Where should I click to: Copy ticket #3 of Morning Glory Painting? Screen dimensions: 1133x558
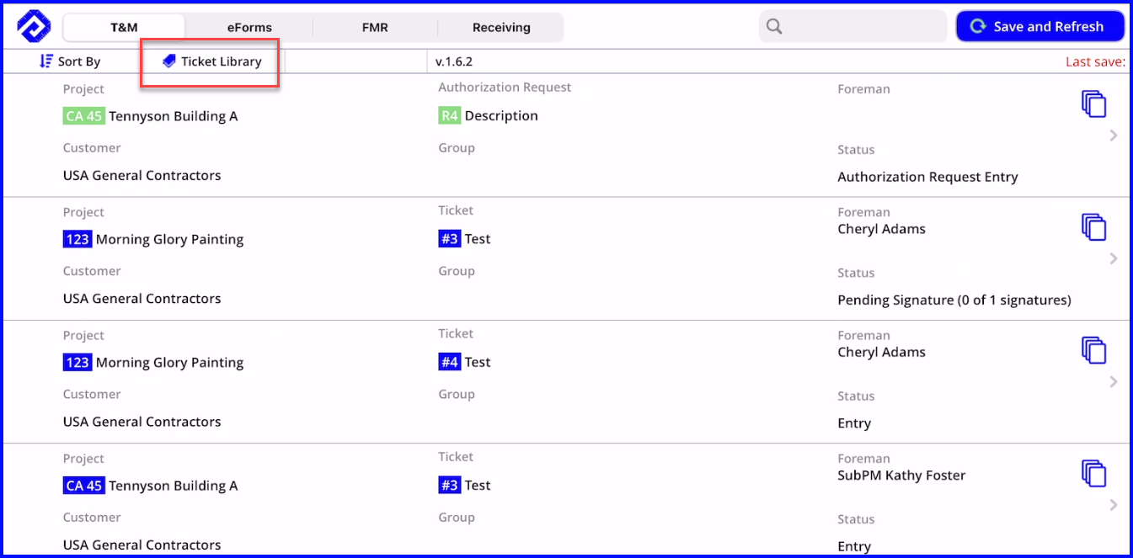tap(1093, 227)
